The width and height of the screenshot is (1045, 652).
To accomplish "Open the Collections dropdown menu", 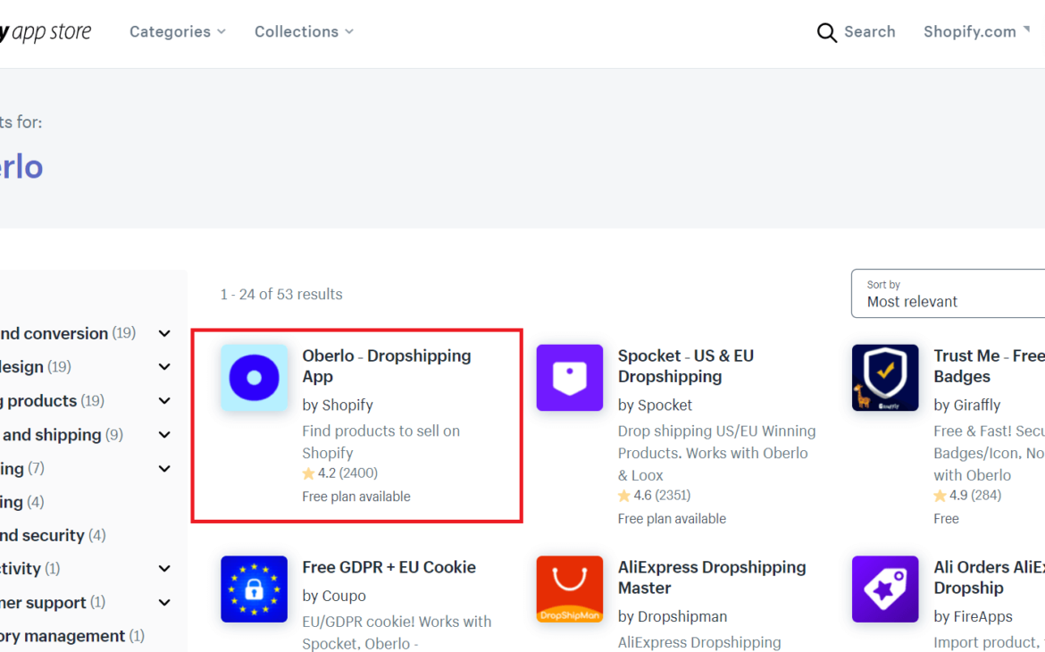I will coord(304,31).
